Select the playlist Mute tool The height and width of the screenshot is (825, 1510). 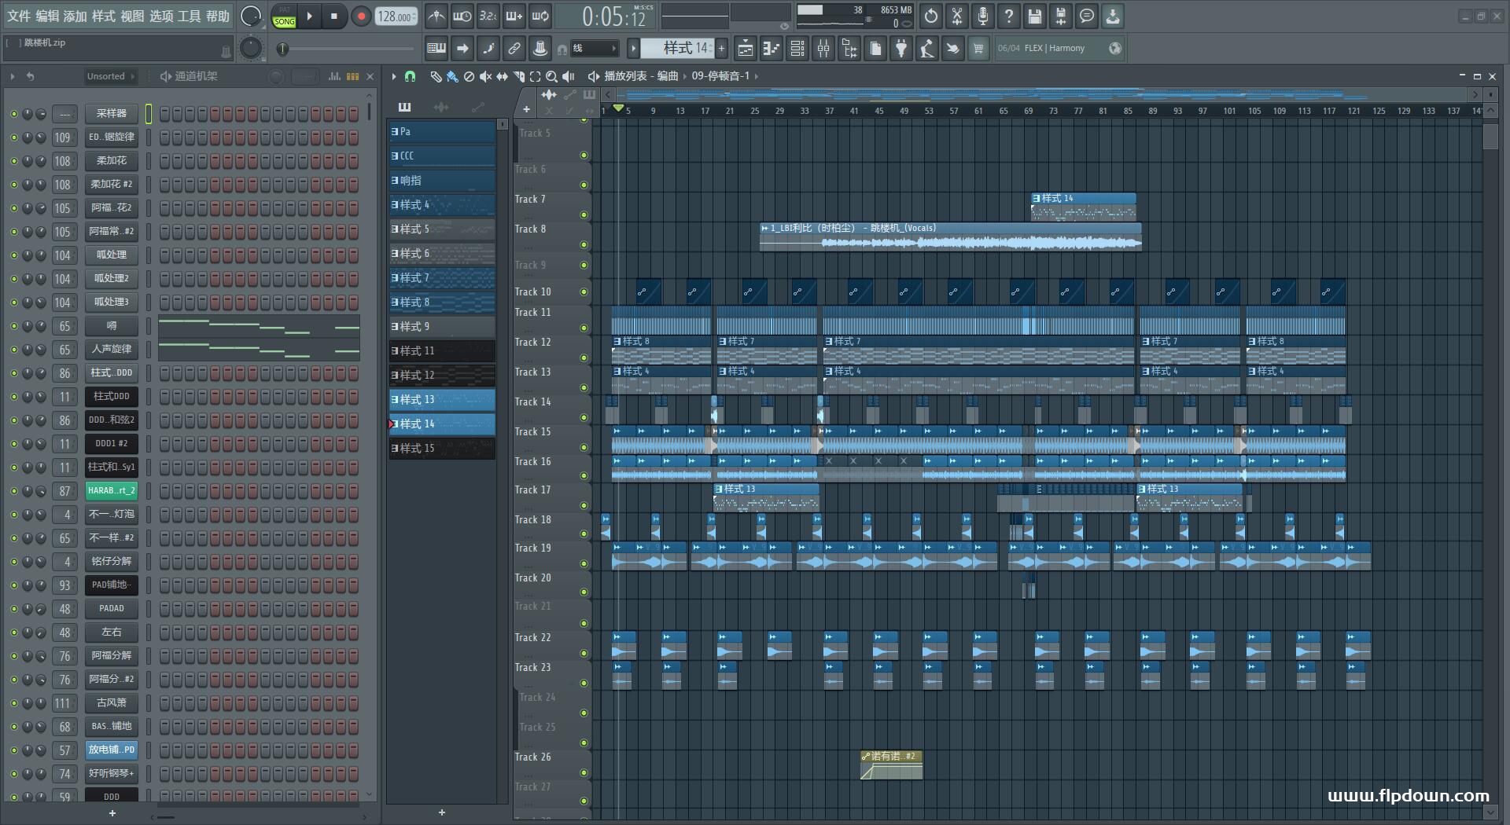[x=485, y=76]
